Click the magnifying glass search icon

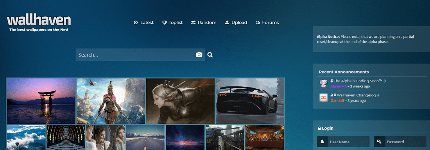pyautogui.click(x=210, y=55)
